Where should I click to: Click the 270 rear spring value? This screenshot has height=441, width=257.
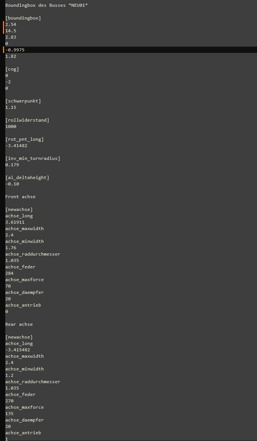(x=9, y=401)
